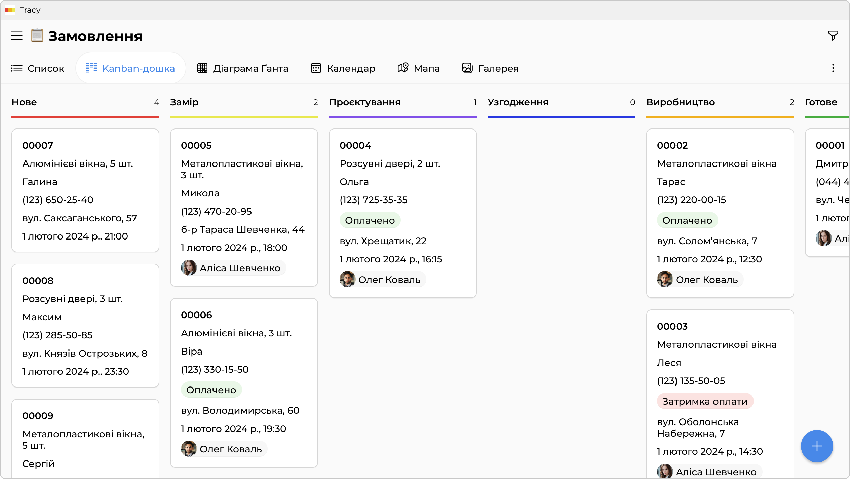Open order card 00007 for Галина
The height and width of the screenshot is (479, 850).
pos(85,190)
